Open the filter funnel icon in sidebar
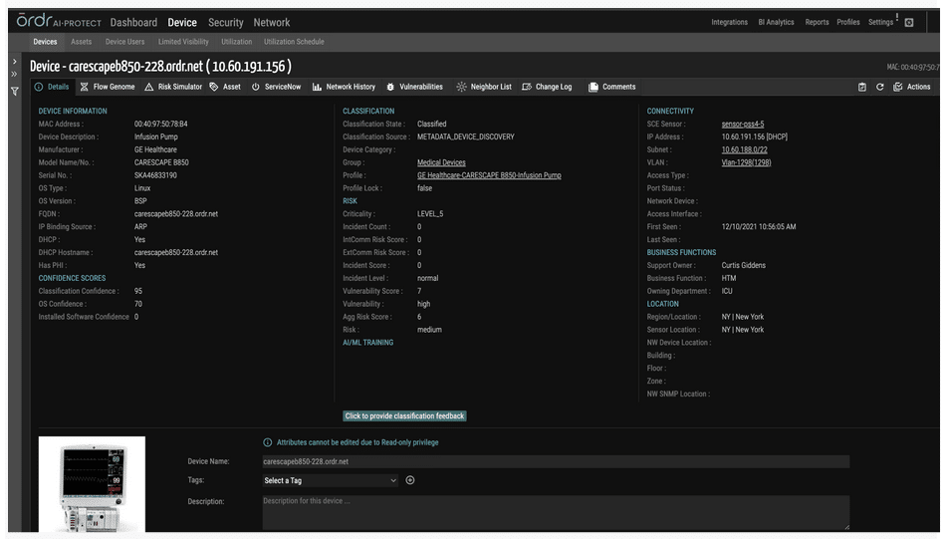Image resolution: width=945 pixels, height=539 pixels. (x=15, y=91)
